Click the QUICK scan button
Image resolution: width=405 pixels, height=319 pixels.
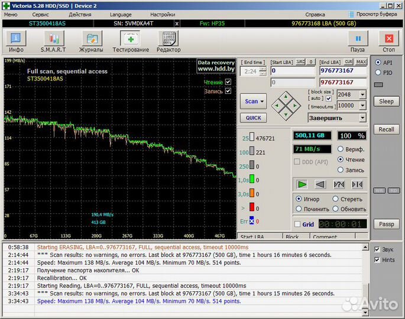click(253, 118)
